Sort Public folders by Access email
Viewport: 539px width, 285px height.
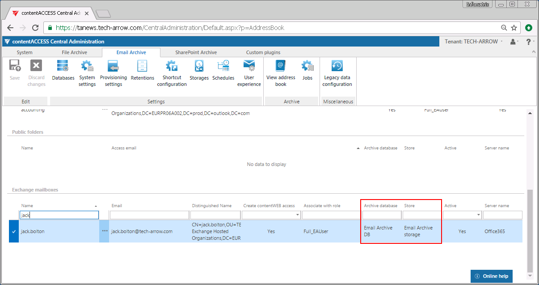[124, 148]
